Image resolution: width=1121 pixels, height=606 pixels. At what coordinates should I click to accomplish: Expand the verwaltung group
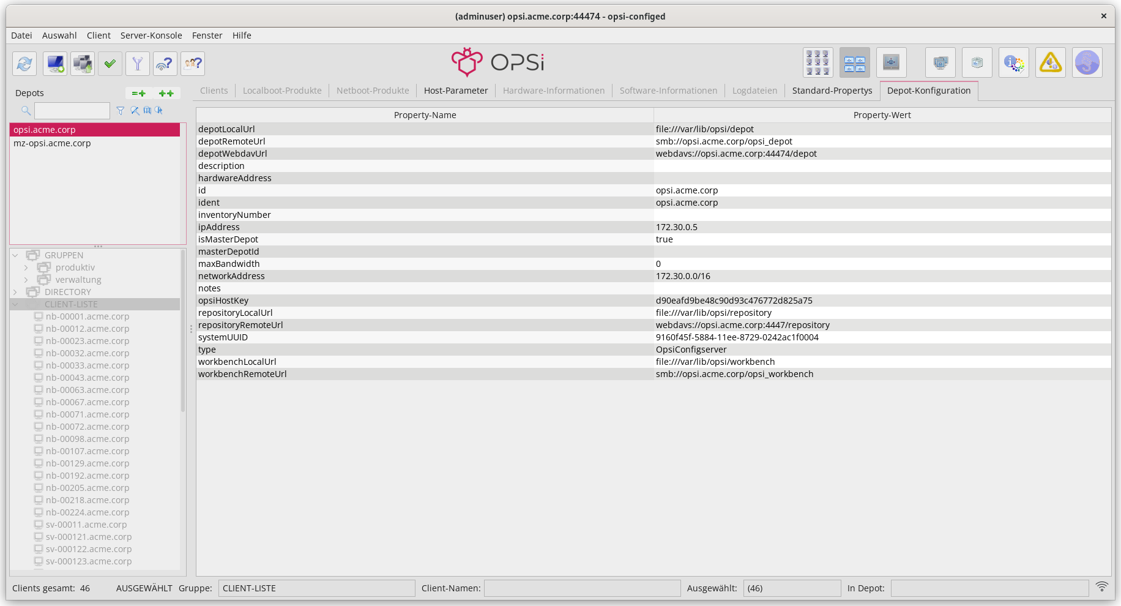click(x=26, y=280)
